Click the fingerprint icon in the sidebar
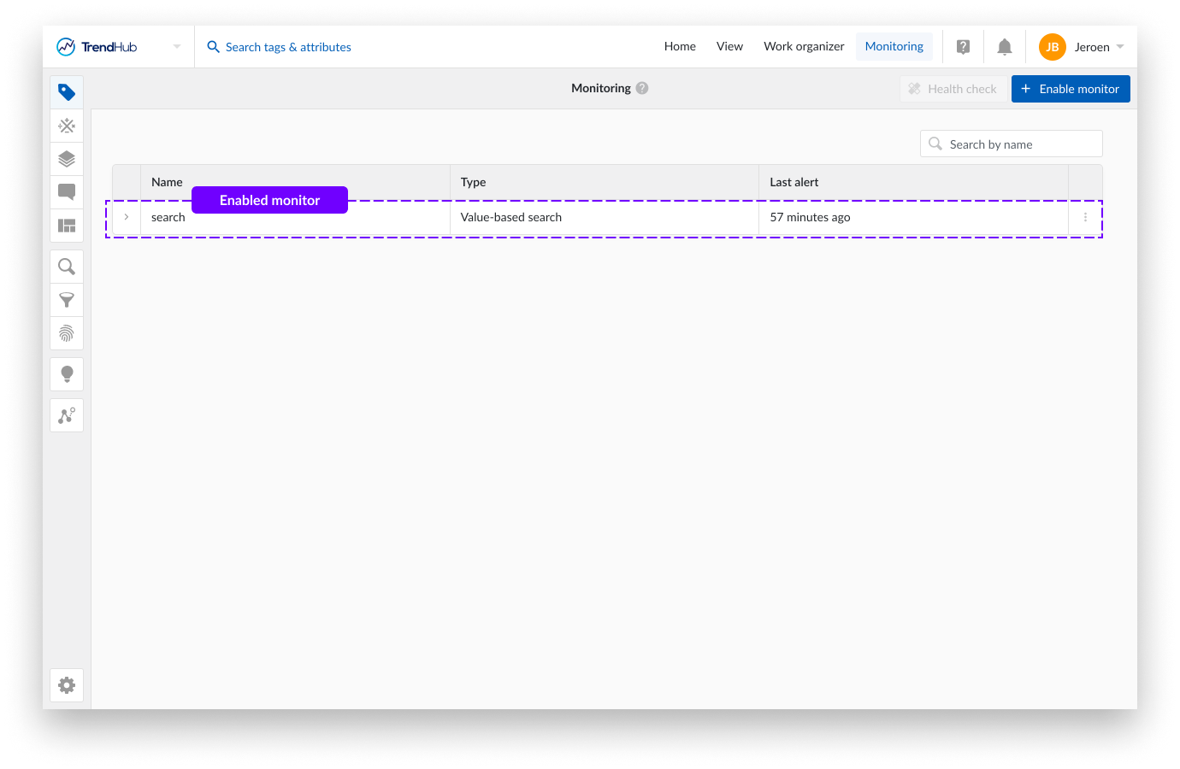 click(67, 333)
